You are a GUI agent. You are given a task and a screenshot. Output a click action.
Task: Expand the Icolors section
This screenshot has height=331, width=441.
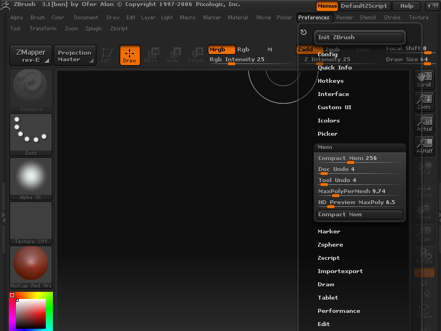pyautogui.click(x=329, y=120)
